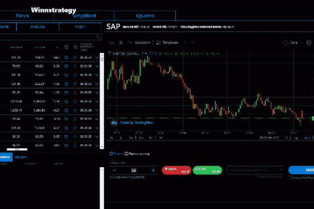The width and height of the screenshot is (314, 209).
Task: Click the amount field showing 50
Action: pyautogui.click(x=134, y=170)
